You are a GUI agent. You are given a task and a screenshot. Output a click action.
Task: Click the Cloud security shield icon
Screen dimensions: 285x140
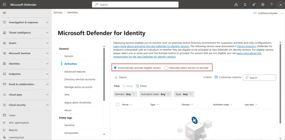[4, 105]
